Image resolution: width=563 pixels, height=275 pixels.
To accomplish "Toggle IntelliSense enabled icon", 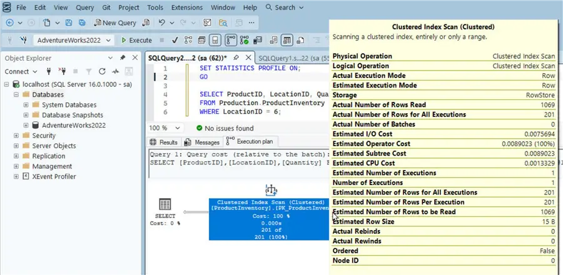I will [x=215, y=40].
